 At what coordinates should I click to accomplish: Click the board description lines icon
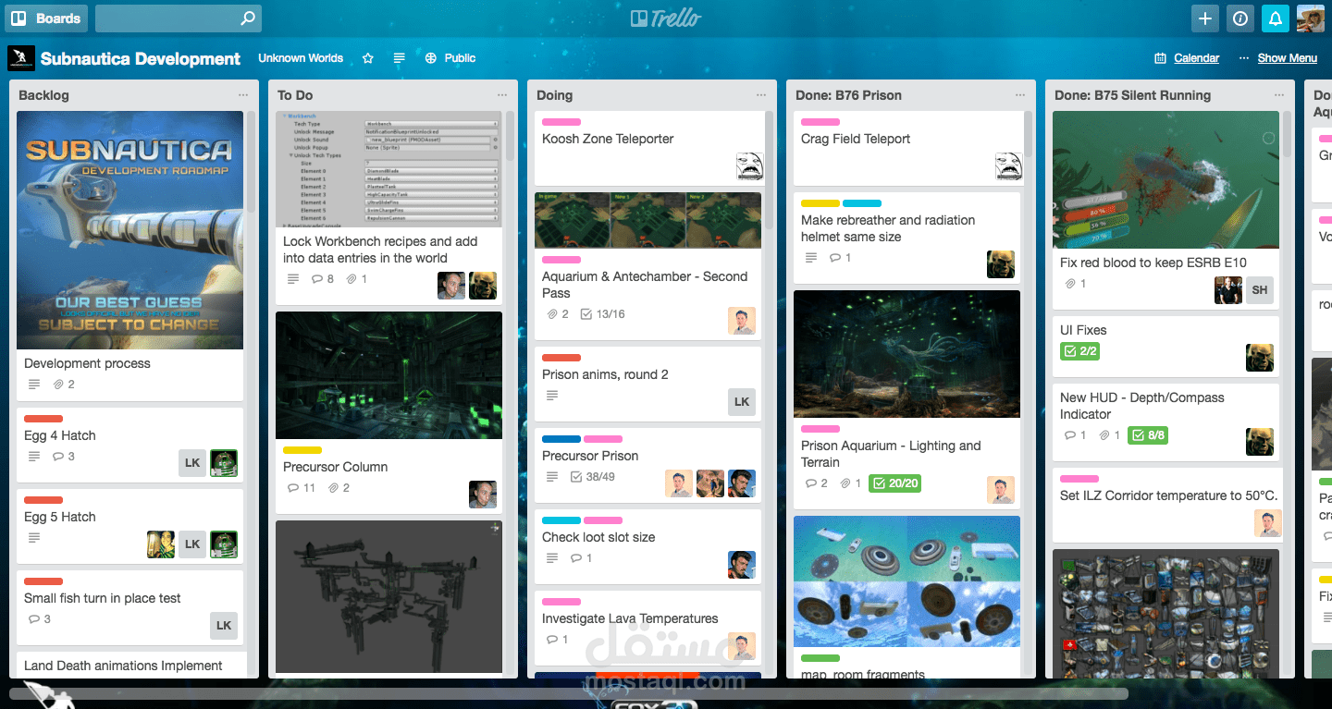400,58
